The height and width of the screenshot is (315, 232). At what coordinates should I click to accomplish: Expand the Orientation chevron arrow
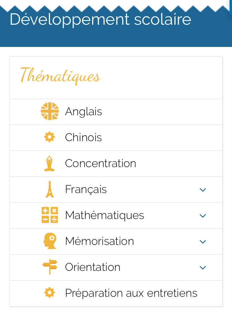coord(203,267)
